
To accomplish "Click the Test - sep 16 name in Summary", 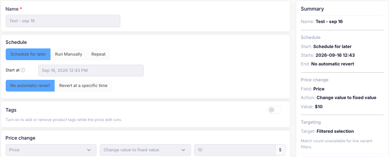I will click(329, 22).
